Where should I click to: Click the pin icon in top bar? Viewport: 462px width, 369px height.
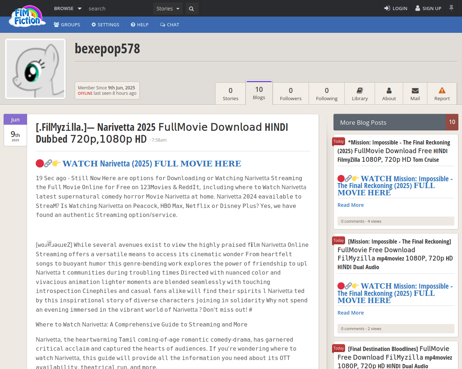(x=451, y=8)
